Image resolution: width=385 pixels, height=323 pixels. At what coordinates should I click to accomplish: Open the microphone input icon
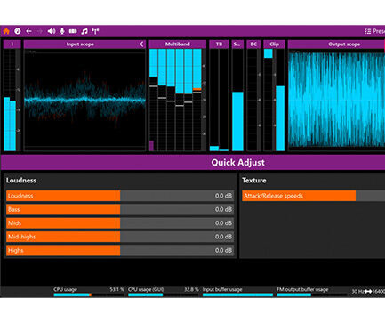(62, 31)
